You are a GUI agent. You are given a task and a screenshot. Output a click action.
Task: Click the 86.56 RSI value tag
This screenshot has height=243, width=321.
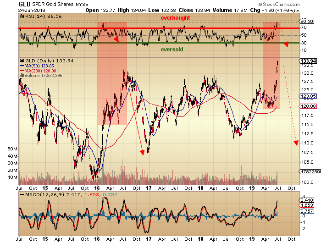307,21
